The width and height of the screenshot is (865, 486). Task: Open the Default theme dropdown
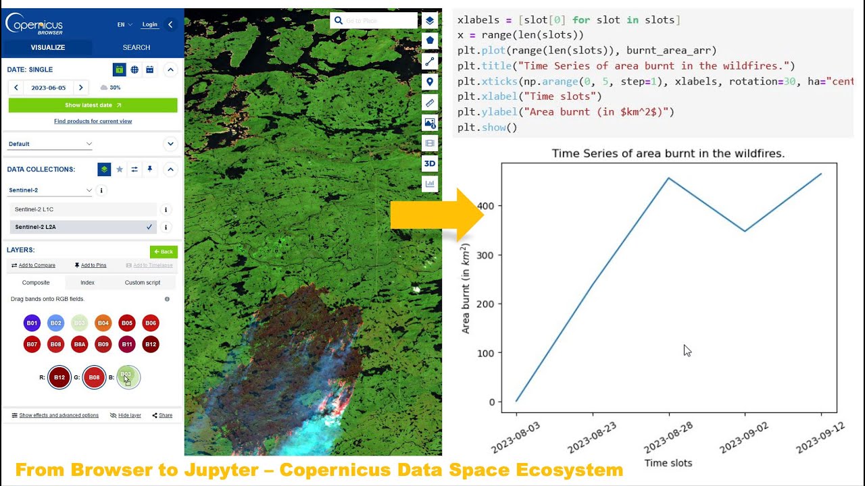pyautogui.click(x=50, y=144)
